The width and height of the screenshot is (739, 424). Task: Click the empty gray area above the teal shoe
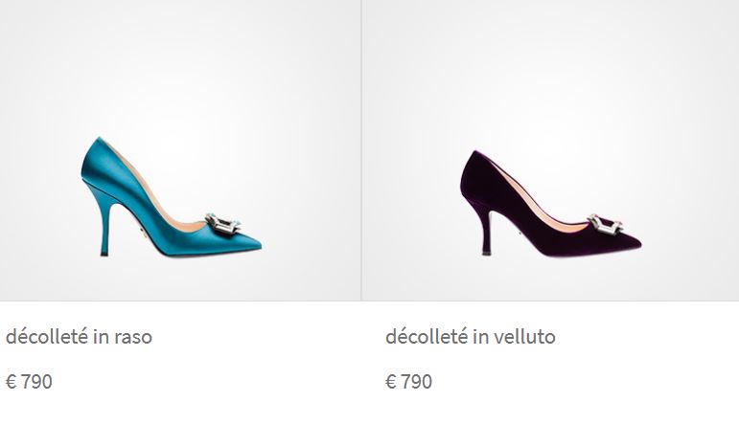[x=179, y=66]
